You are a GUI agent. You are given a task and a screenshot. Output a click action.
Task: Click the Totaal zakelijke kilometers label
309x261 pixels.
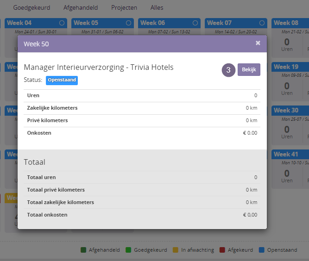click(x=61, y=202)
